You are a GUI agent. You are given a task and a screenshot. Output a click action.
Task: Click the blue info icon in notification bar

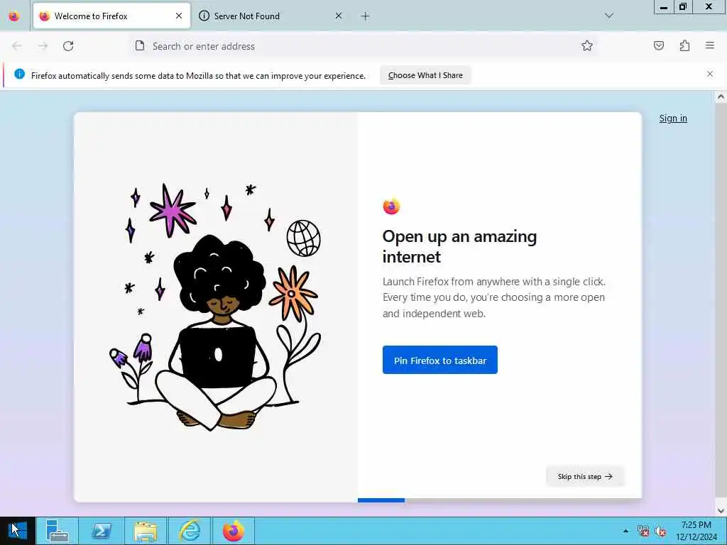tap(19, 74)
